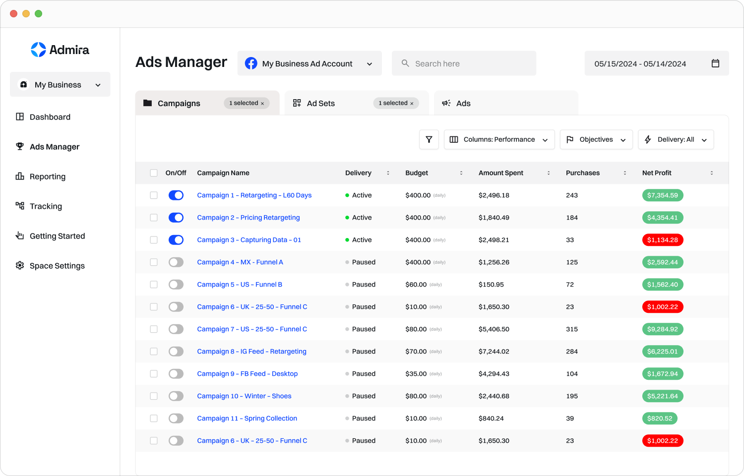The width and height of the screenshot is (744, 476).
Task: Click the filter funnel icon
Action: [x=429, y=140]
